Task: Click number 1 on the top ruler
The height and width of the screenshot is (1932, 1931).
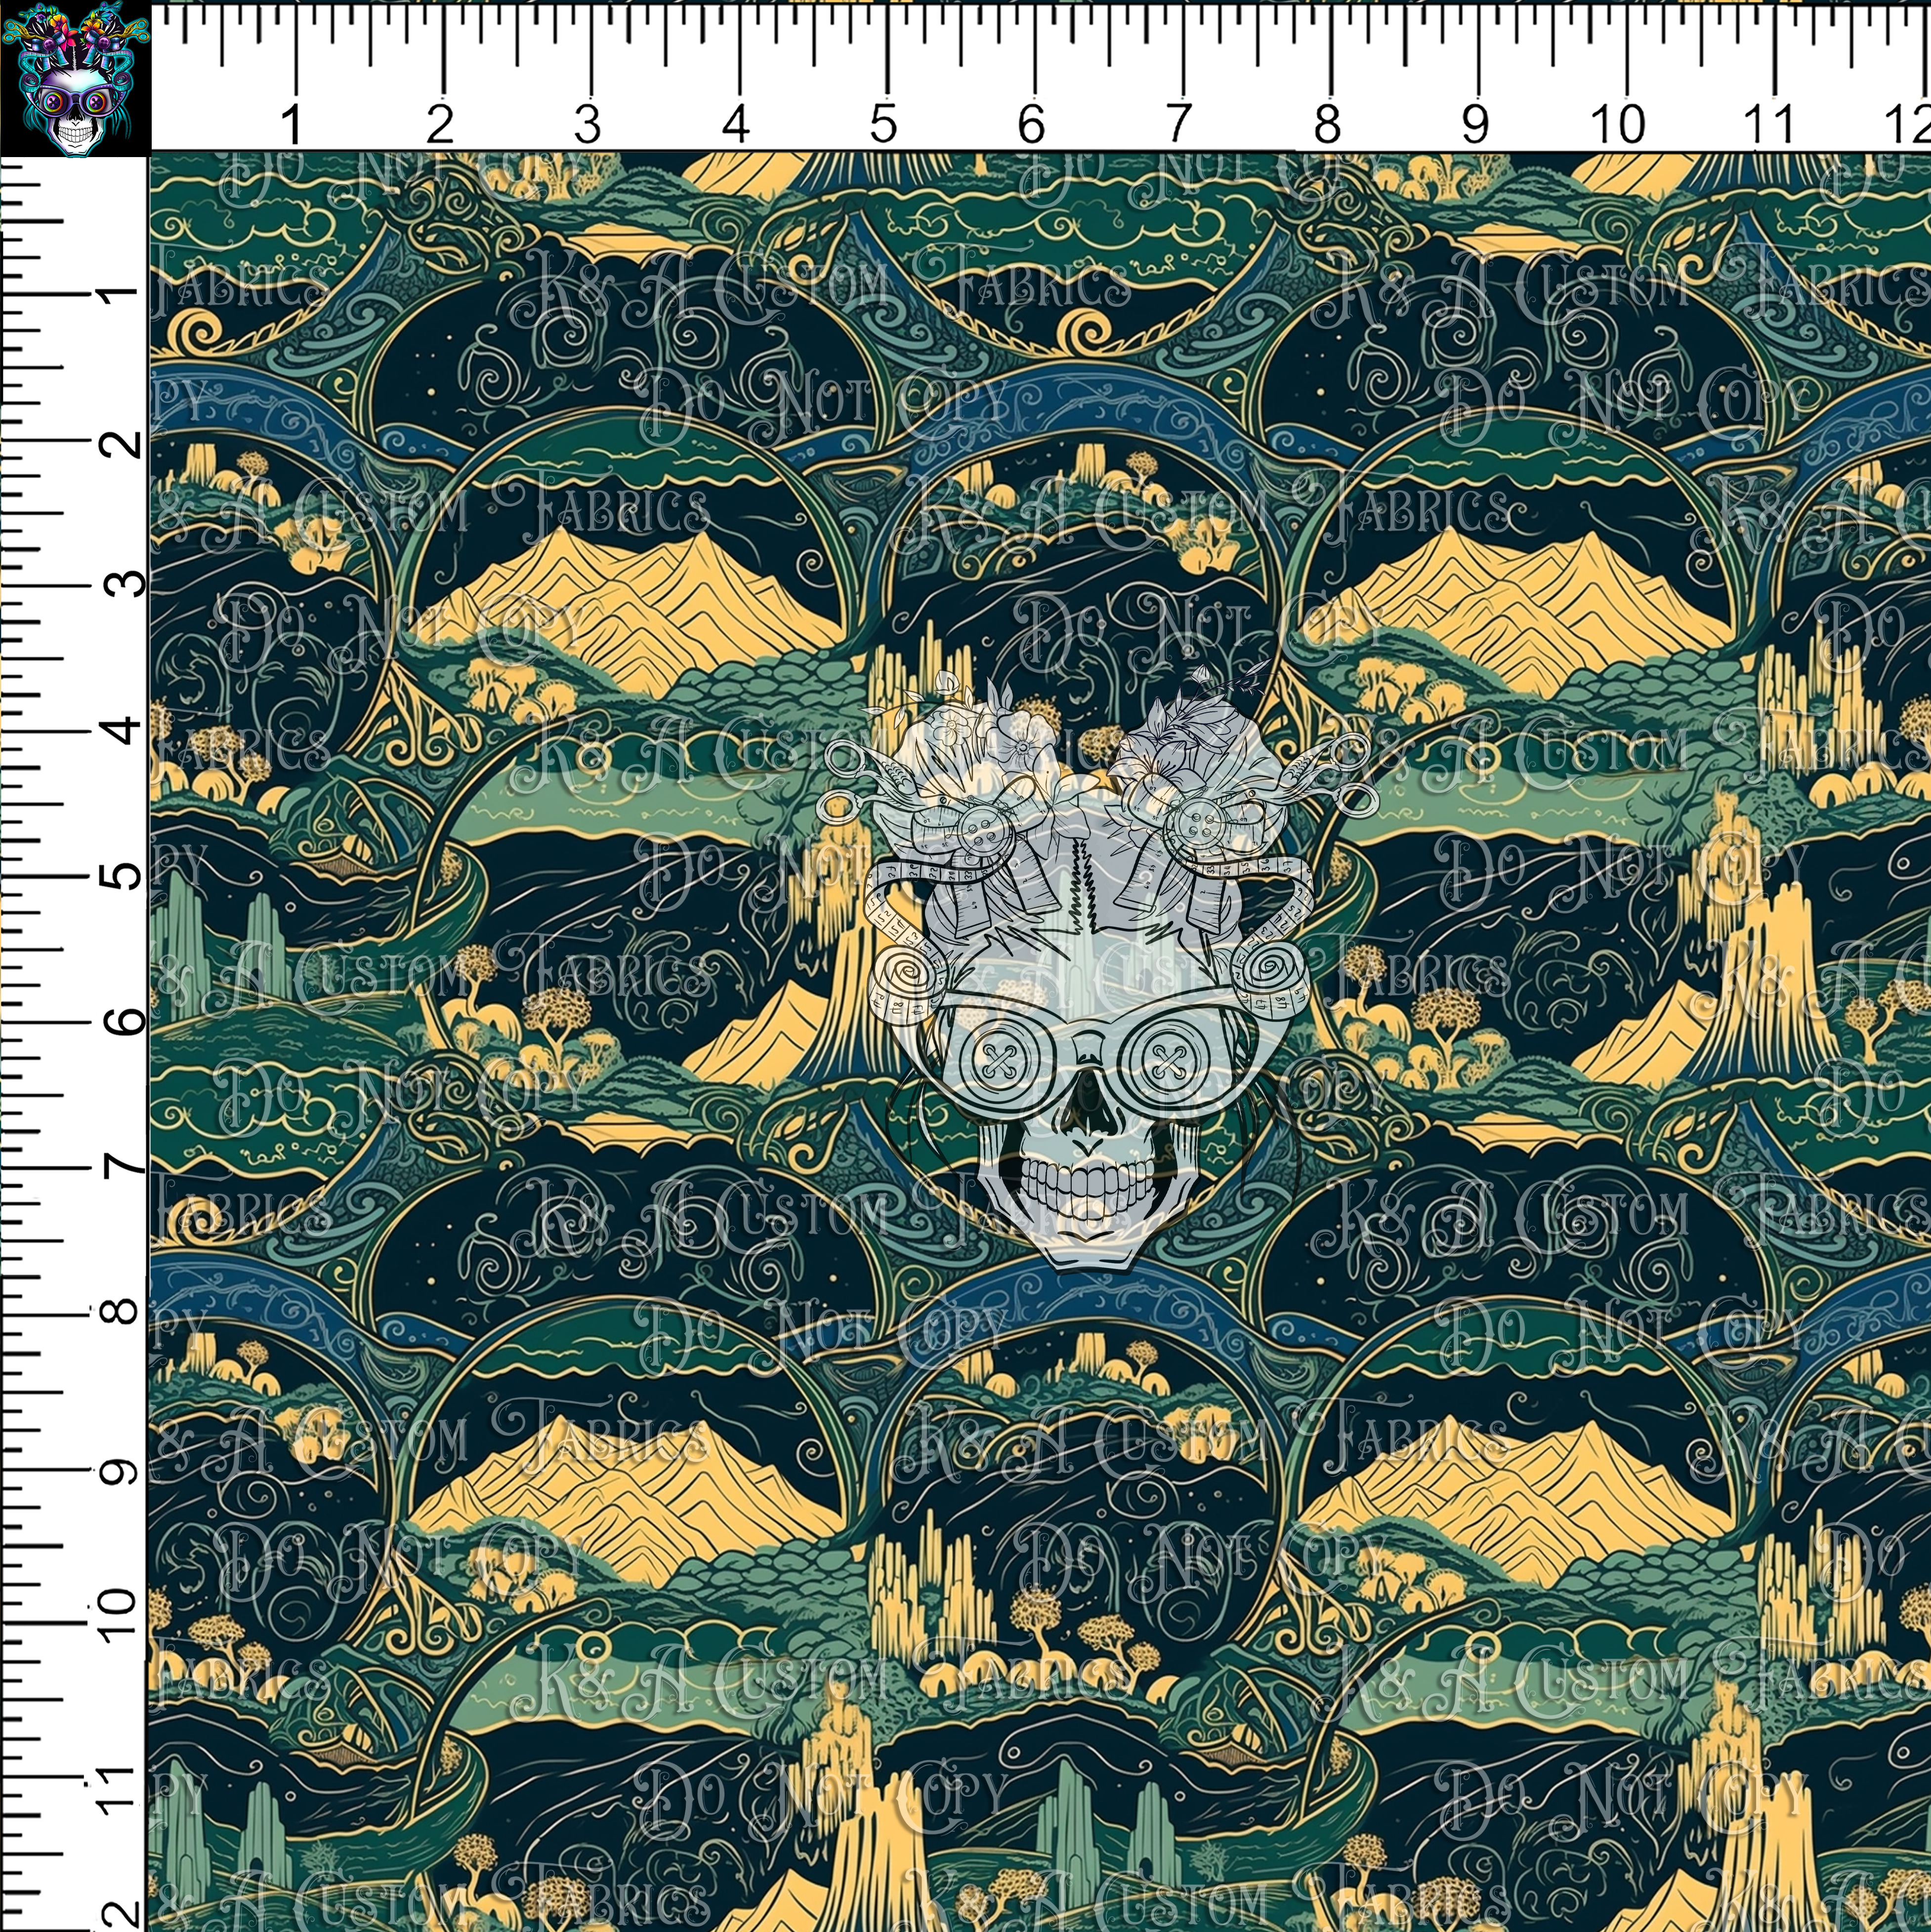Action: tap(291, 125)
